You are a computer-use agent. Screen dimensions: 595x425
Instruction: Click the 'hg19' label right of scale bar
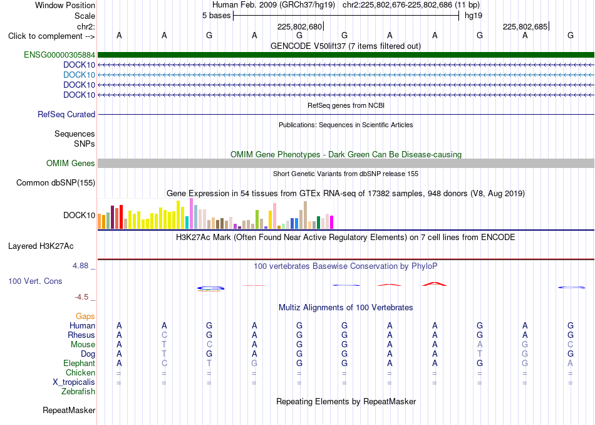473,16
